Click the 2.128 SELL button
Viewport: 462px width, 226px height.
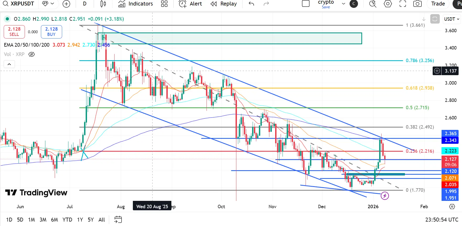click(14, 32)
